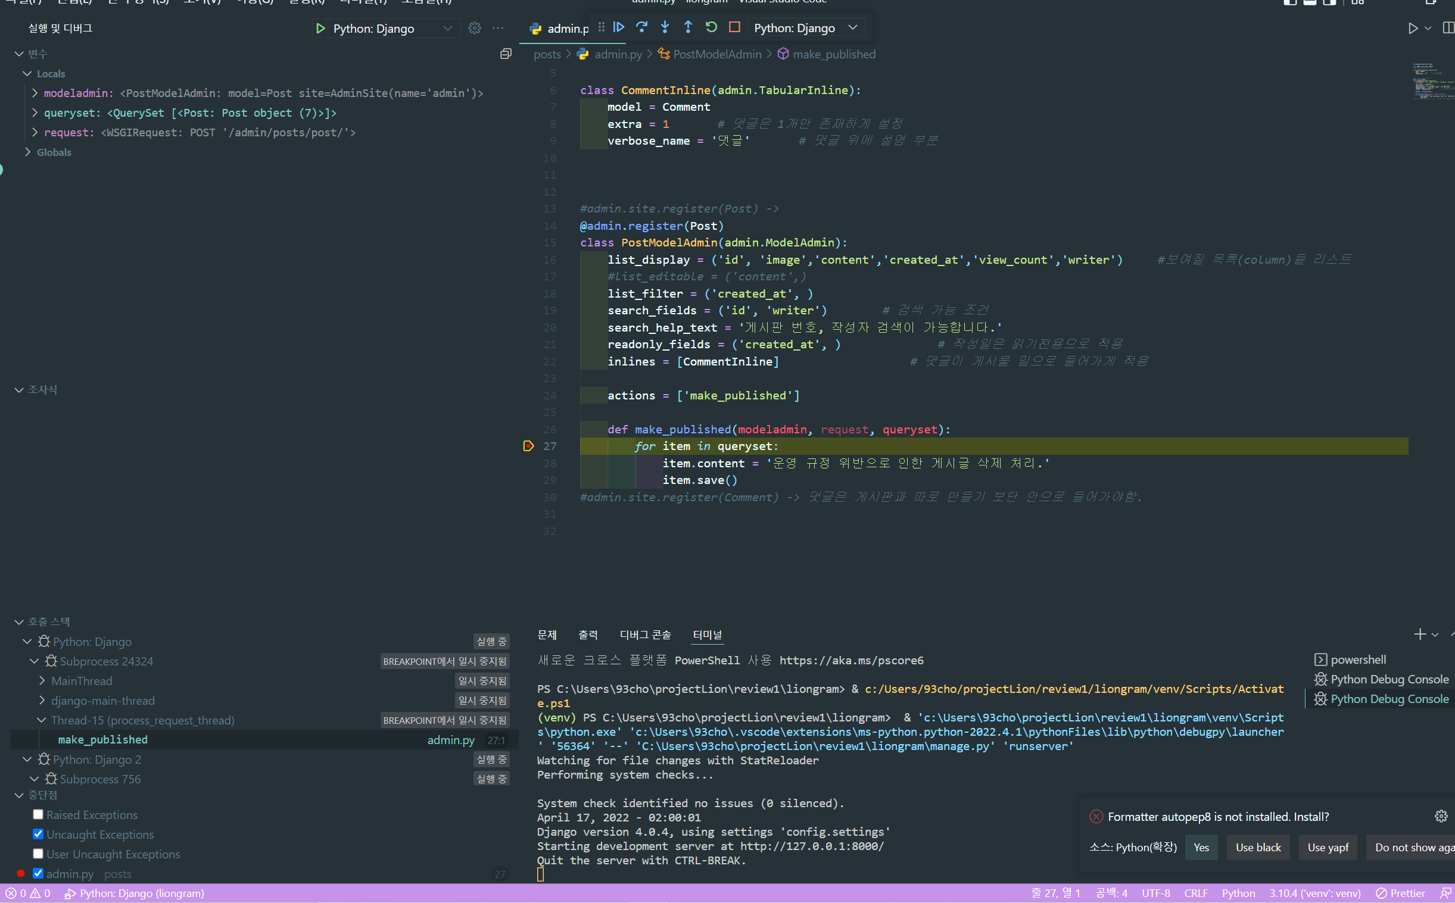Screen dimensions: 1455x903
Task: Expand the queryset variable
Action: pos(35,113)
